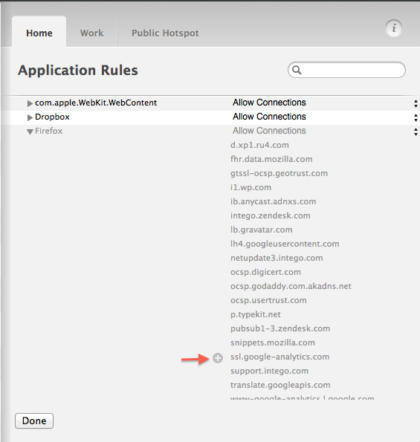The width and height of the screenshot is (420, 442).
Task: Focus the Application Rules search field
Action: [346, 70]
